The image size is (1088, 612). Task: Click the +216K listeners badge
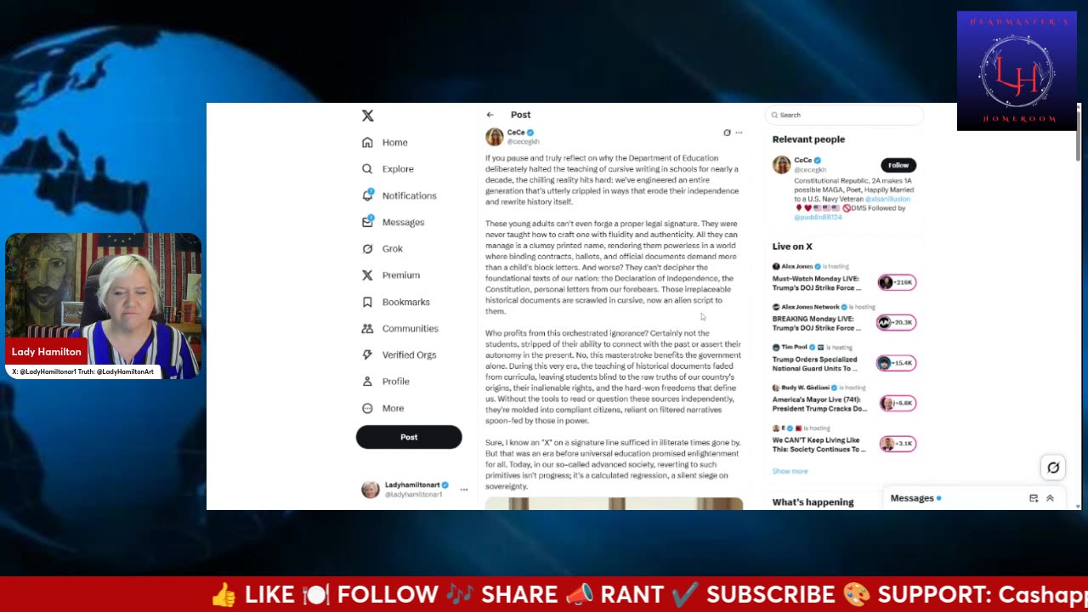click(897, 282)
